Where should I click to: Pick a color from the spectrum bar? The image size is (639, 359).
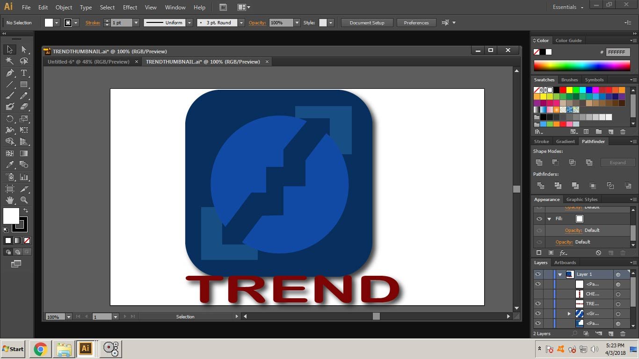(582, 65)
